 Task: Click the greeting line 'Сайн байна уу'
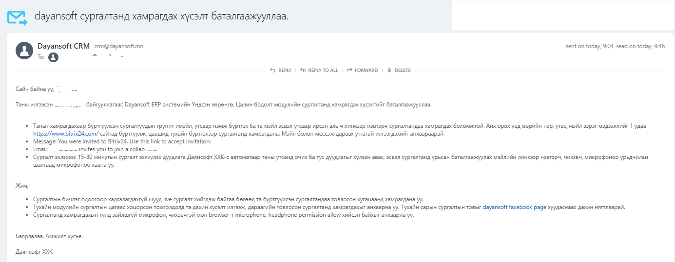pos(34,90)
